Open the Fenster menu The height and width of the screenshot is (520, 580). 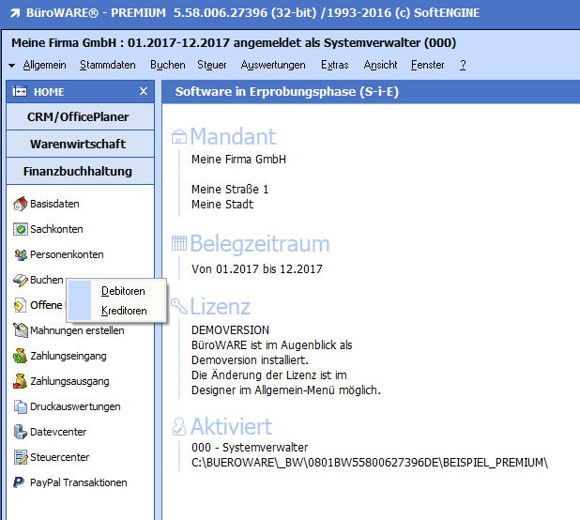coord(427,65)
